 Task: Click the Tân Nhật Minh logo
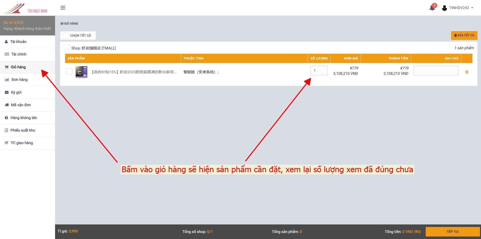26,8
